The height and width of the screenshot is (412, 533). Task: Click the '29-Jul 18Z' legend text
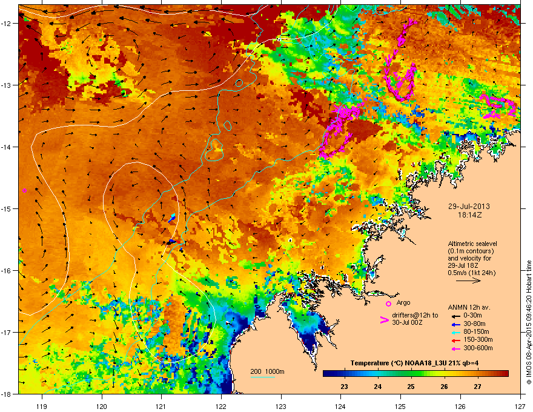[463, 265]
